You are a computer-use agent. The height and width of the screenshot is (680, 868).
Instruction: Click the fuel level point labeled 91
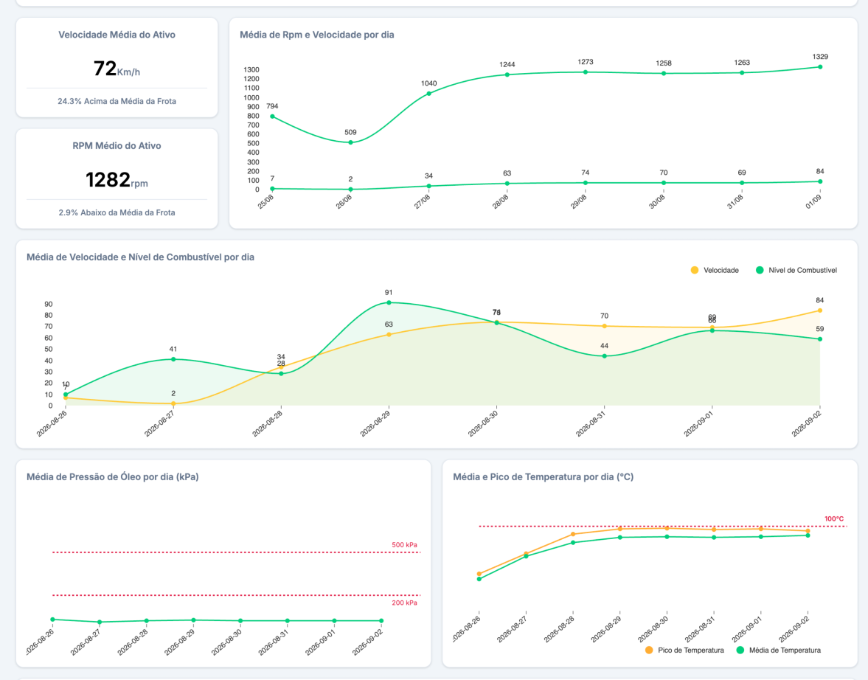(x=389, y=302)
